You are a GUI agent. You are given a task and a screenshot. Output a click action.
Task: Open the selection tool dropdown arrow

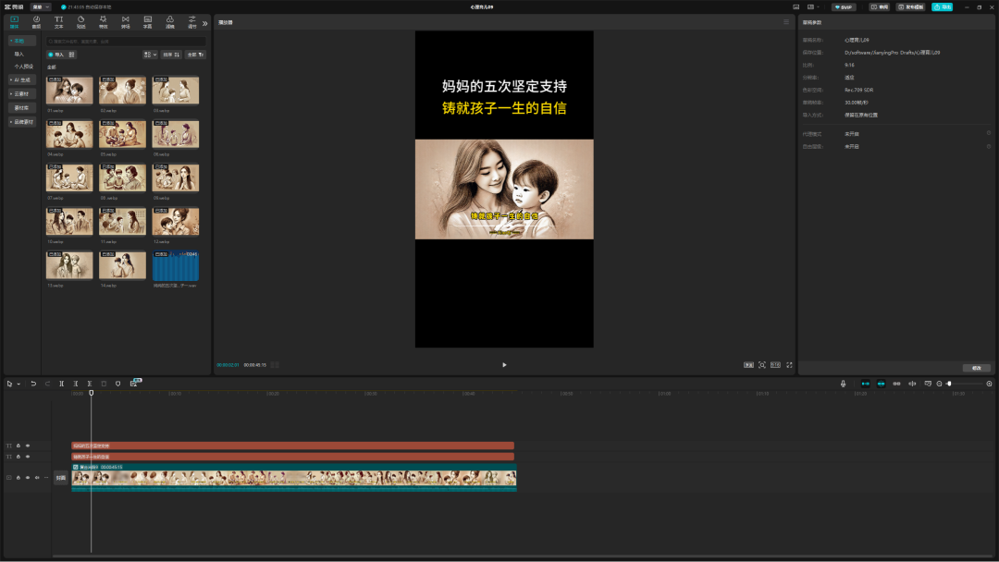click(18, 384)
